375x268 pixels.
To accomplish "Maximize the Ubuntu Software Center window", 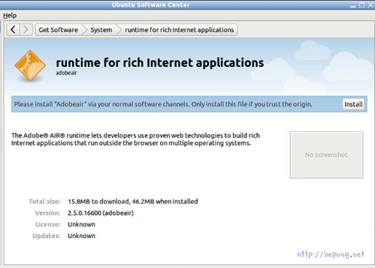I will point(362,5).
